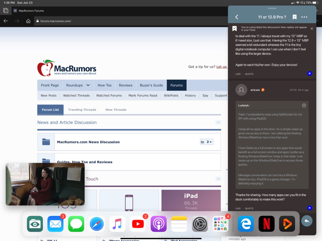Viewport: 322px width, 241px height.
Task: Open the three-dot menu in the thread panel
Action: pyautogui.click(x=304, y=17)
